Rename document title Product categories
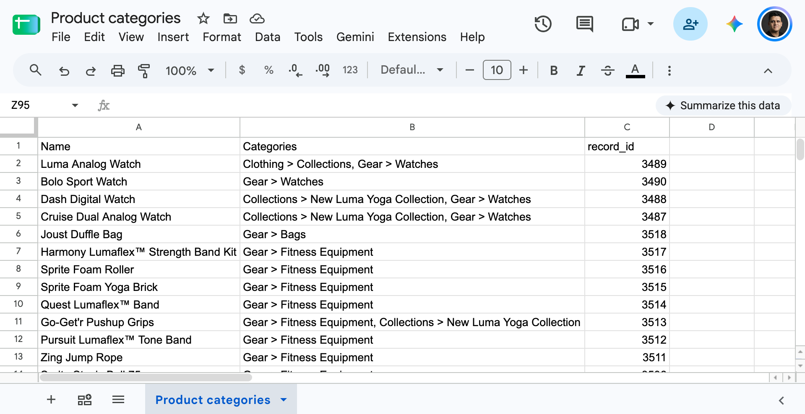805x414 pixels. tap(116, 18)
